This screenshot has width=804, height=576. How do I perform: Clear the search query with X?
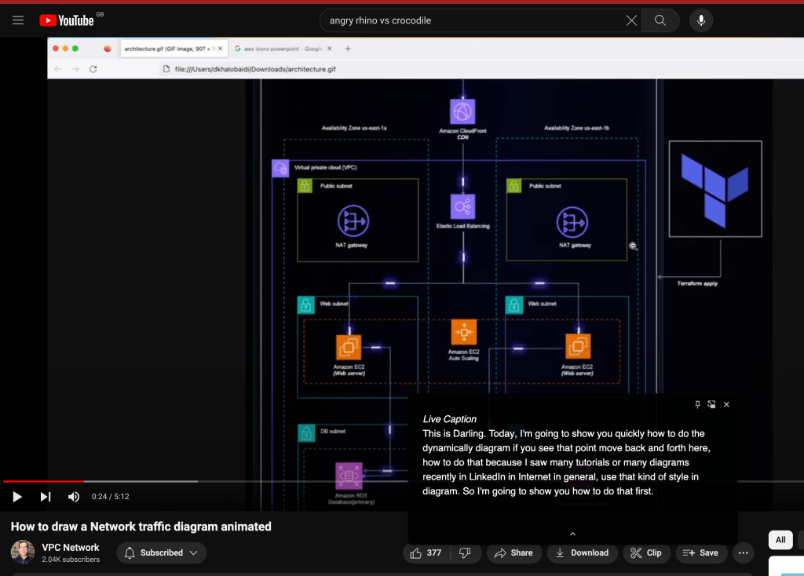pos(631,20)
